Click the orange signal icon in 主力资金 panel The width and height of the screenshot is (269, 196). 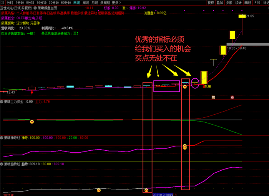coord(32,122)
